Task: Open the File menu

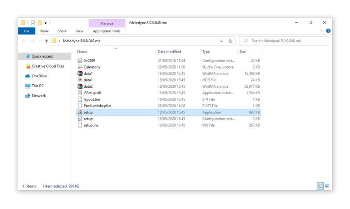Action: 26,31
